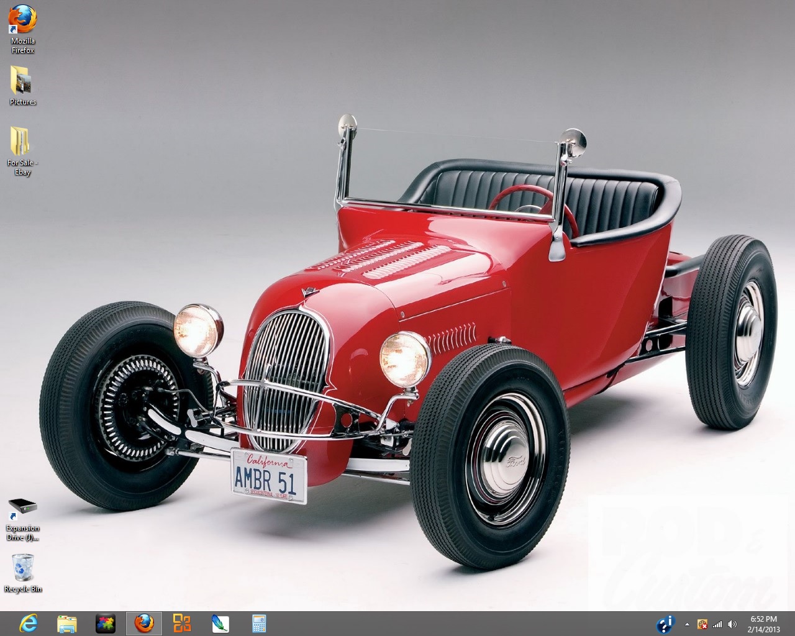This screenshot has height=636, width=795.
Task: Click the globe tray icon with red X
Action: click(702, 624)
